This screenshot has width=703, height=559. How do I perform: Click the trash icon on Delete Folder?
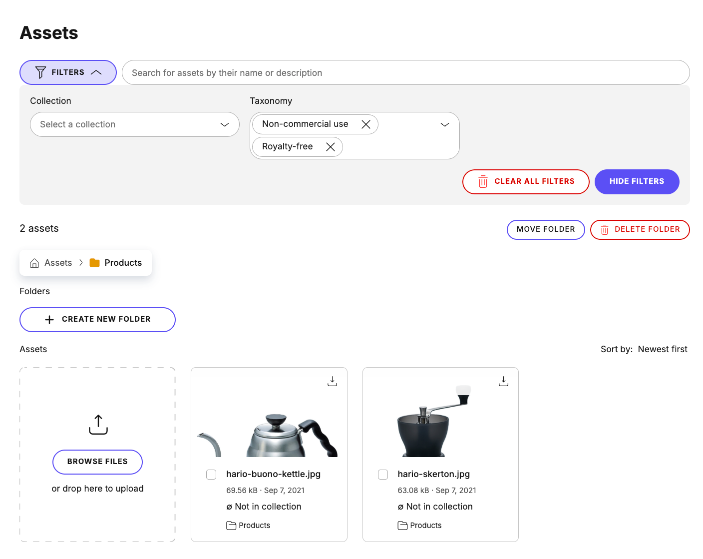[x=605, y=229]
